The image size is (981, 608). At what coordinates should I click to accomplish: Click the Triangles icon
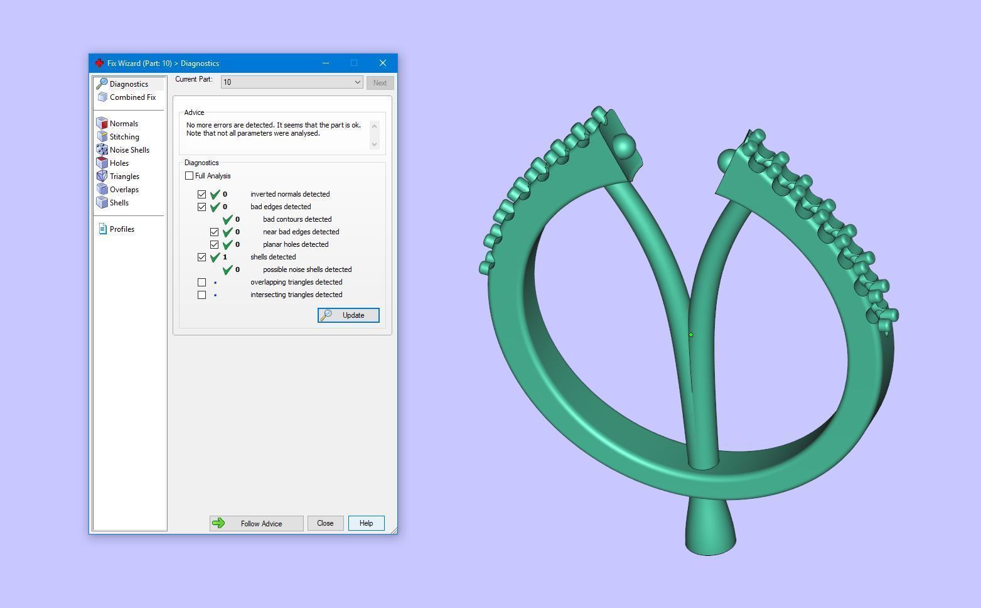point(102,176)
